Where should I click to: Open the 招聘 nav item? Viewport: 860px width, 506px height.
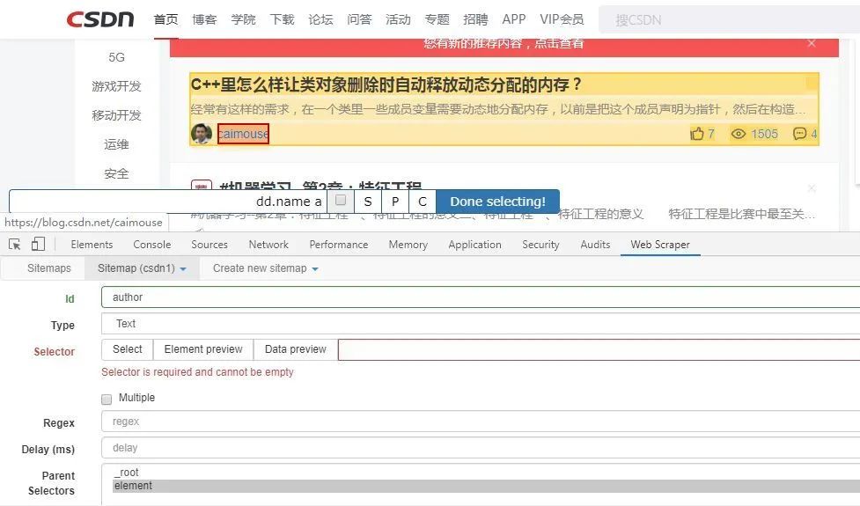pyautogui.click(x=475, y=19)
